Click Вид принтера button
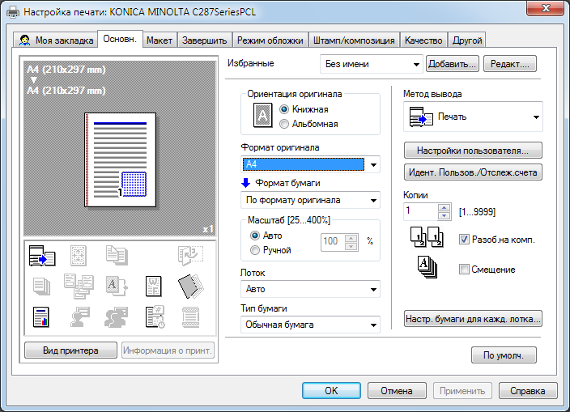Screen dimensions: 570x412 [x=70, y=350]
